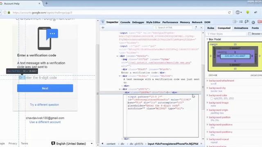The image size is (262, 147).
Task: Expand background-clip property
Action: pyautogui.click(x=208, y=88)
